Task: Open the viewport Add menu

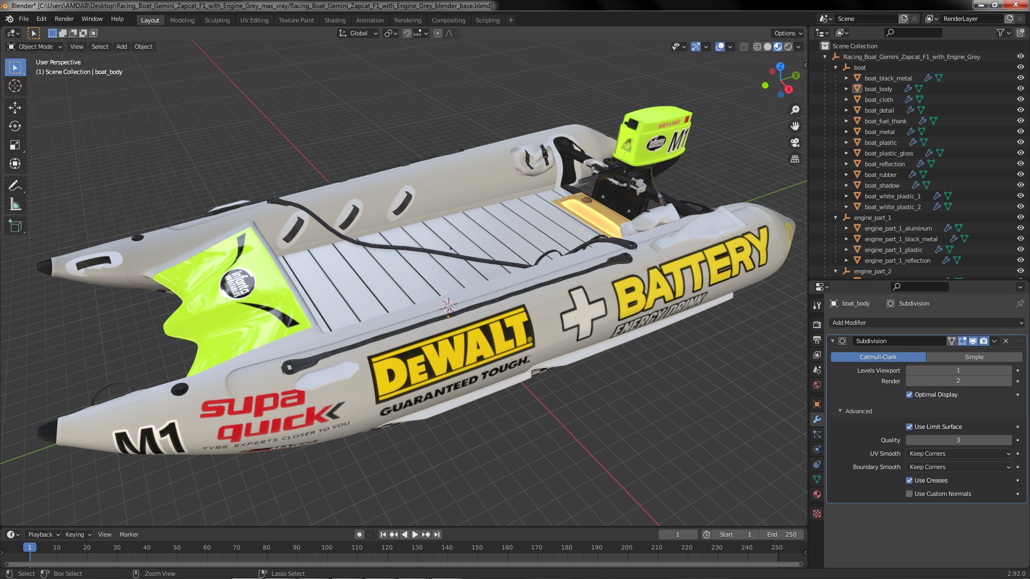Action: click(x=122, y=47)
